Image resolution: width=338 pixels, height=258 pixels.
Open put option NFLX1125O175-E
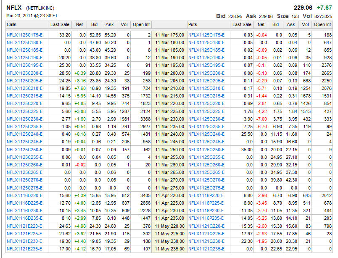pyautogui.click(x=206, y=35)
